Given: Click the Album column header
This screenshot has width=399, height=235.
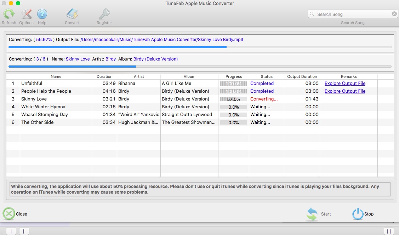Looking at the screenshot, I should [x=189, y=76].
